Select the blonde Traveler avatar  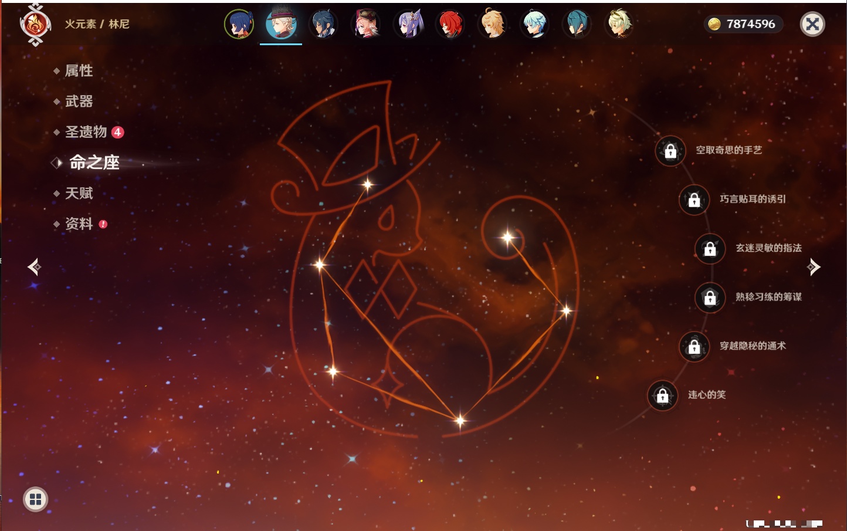[x=492, y=24]
